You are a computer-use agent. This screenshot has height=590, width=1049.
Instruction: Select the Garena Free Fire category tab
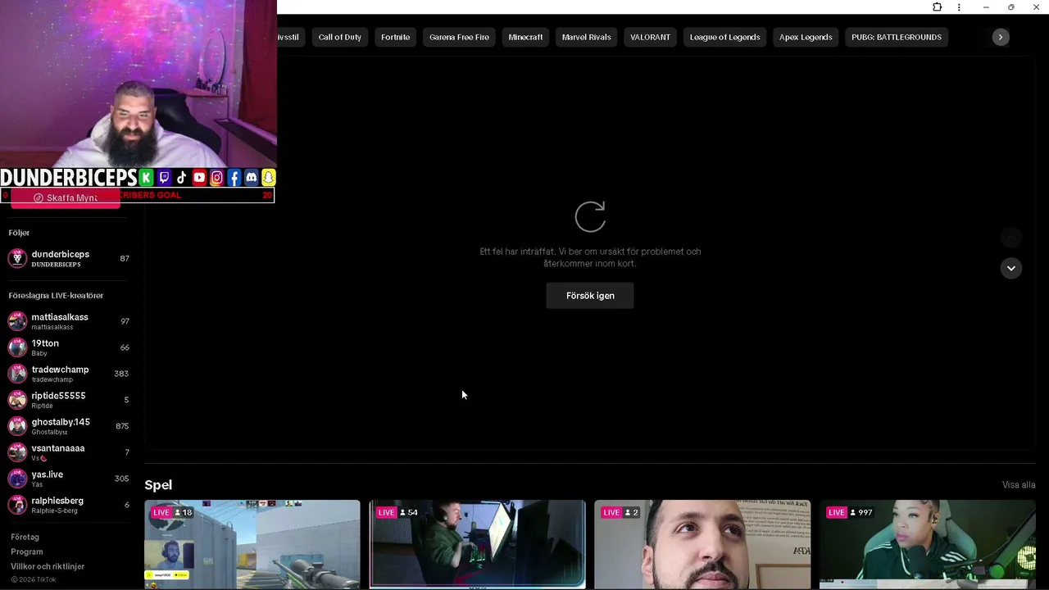[x=459, y=37]
